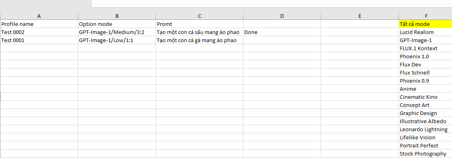Viewport: 452px width, 158px height.
Task: Click the 'Test 0002' cell
Action: coord(39,32)
